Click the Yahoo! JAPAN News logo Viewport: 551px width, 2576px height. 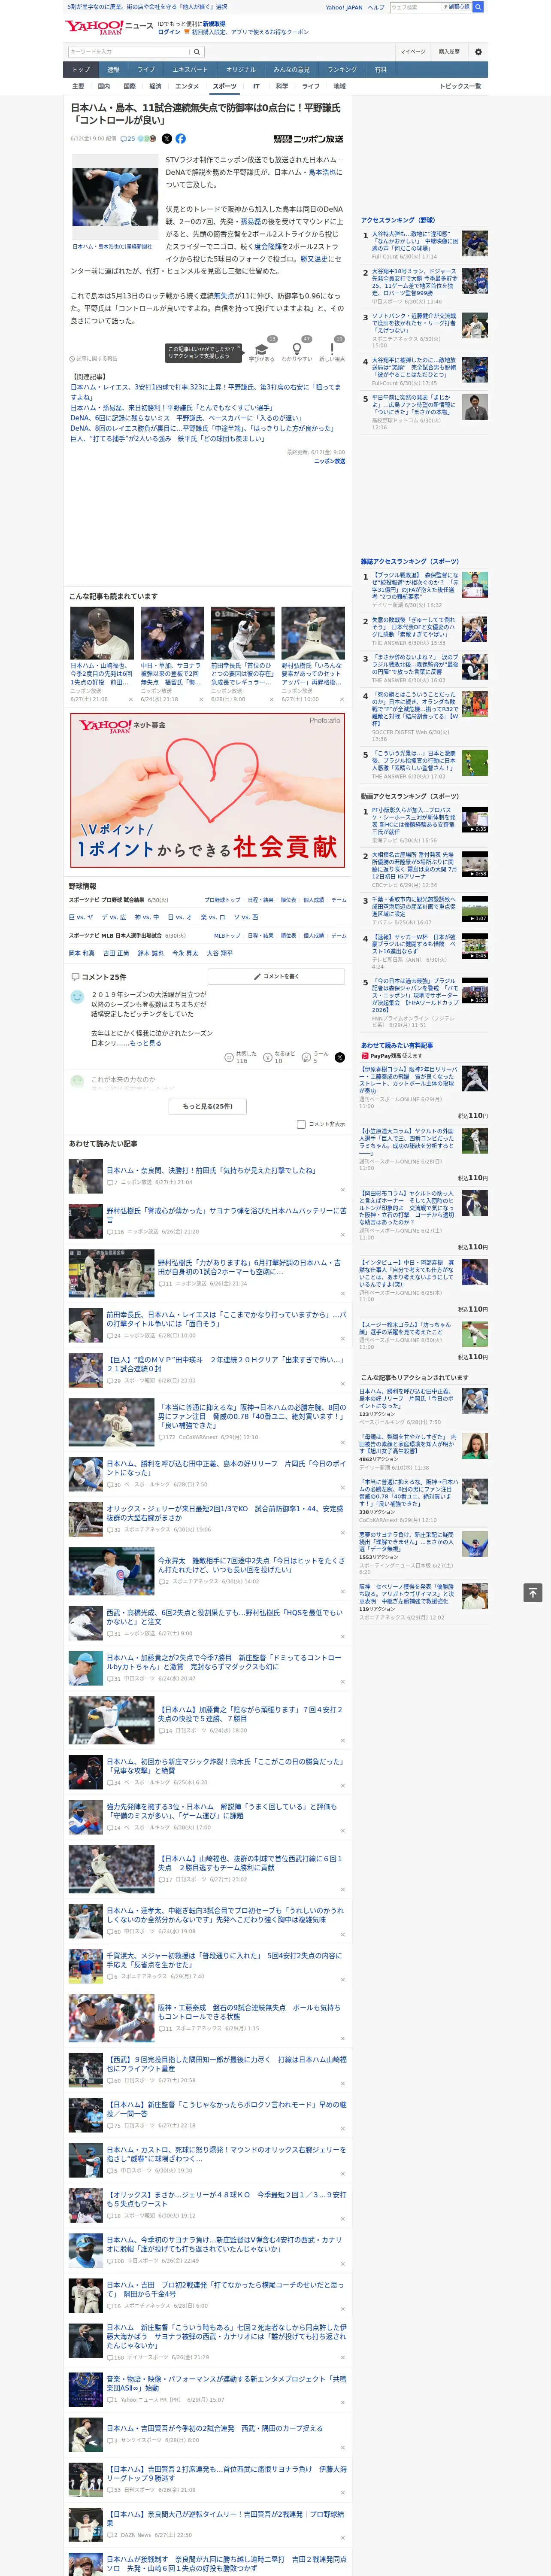tap(109, 28)
